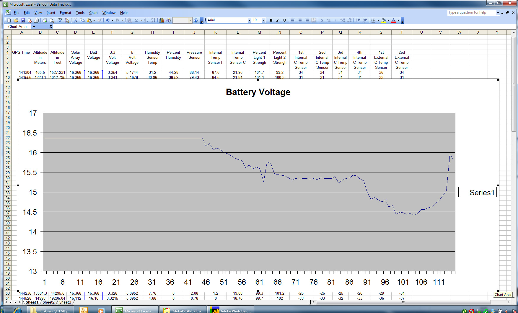Toggle Bold formatting
This screenshot has width=518, height=313.
click(x=271, y=20)
